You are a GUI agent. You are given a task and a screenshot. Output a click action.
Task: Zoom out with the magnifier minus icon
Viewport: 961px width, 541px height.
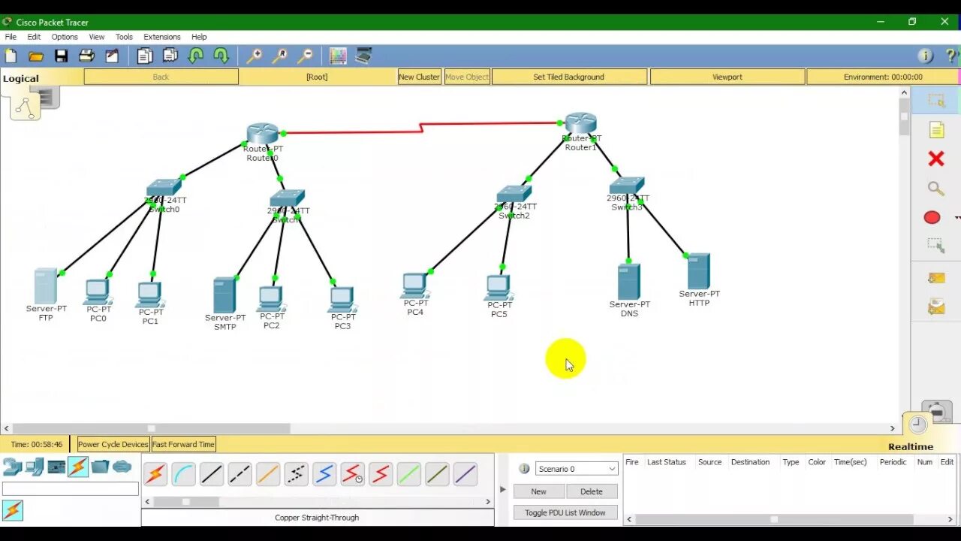(305, 56)
